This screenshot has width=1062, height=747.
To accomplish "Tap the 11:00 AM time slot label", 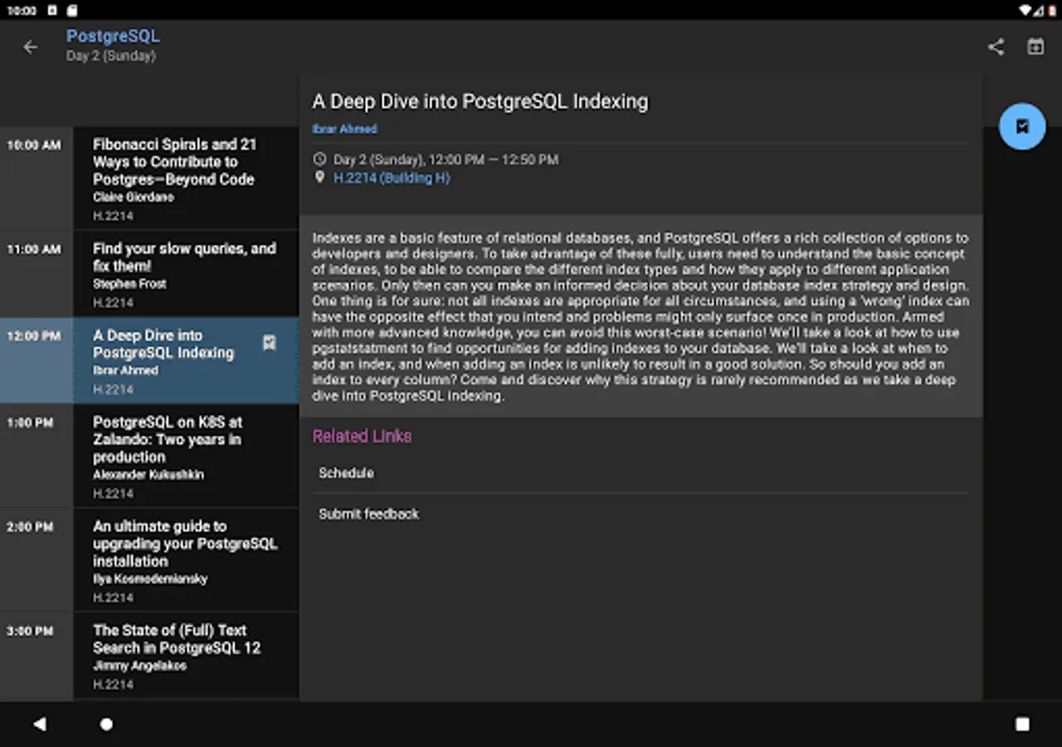I will [34, 249].
